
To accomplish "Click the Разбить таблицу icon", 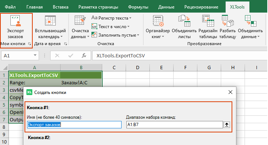I will [x=227, y=21].
